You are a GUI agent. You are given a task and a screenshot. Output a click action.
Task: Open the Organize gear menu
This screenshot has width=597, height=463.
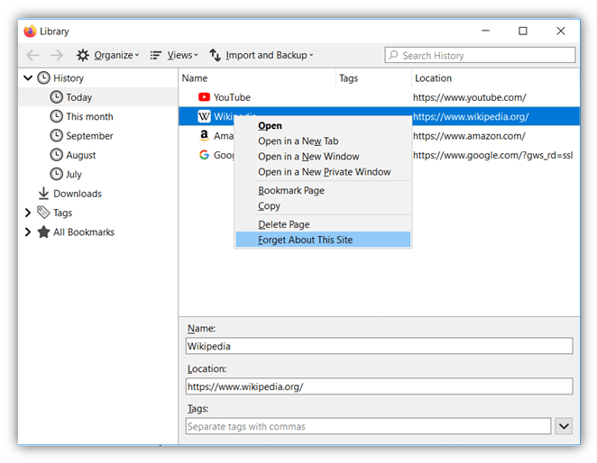[x=107, y=55]
